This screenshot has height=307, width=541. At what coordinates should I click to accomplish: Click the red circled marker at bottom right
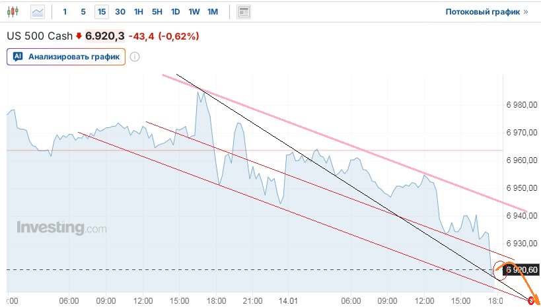(532, 300)
